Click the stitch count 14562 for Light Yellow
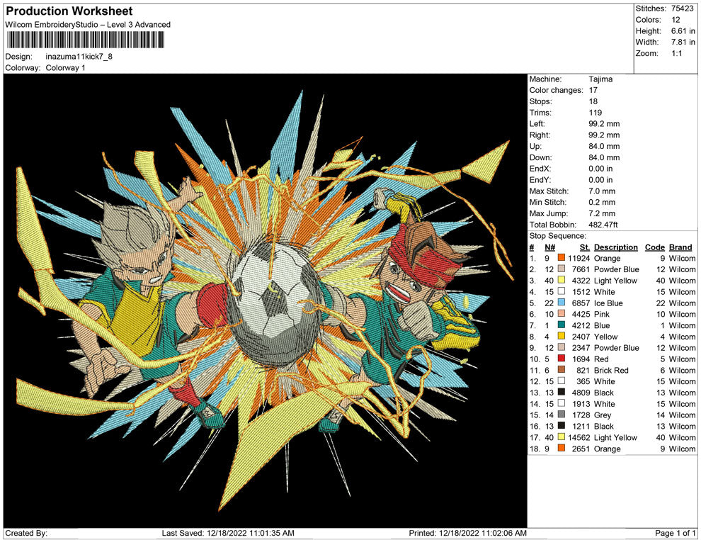 pos(579,437)
